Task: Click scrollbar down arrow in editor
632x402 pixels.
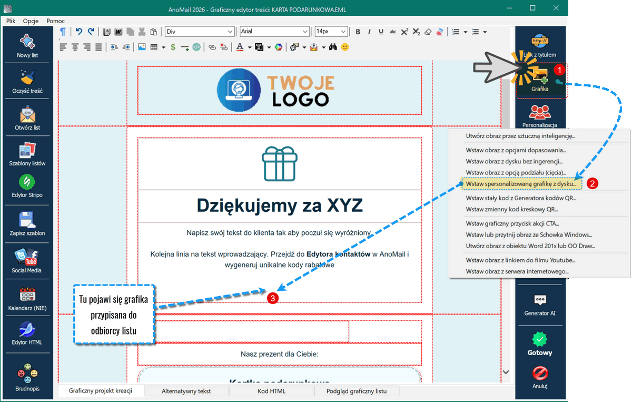Action: [x=506, y=372]
